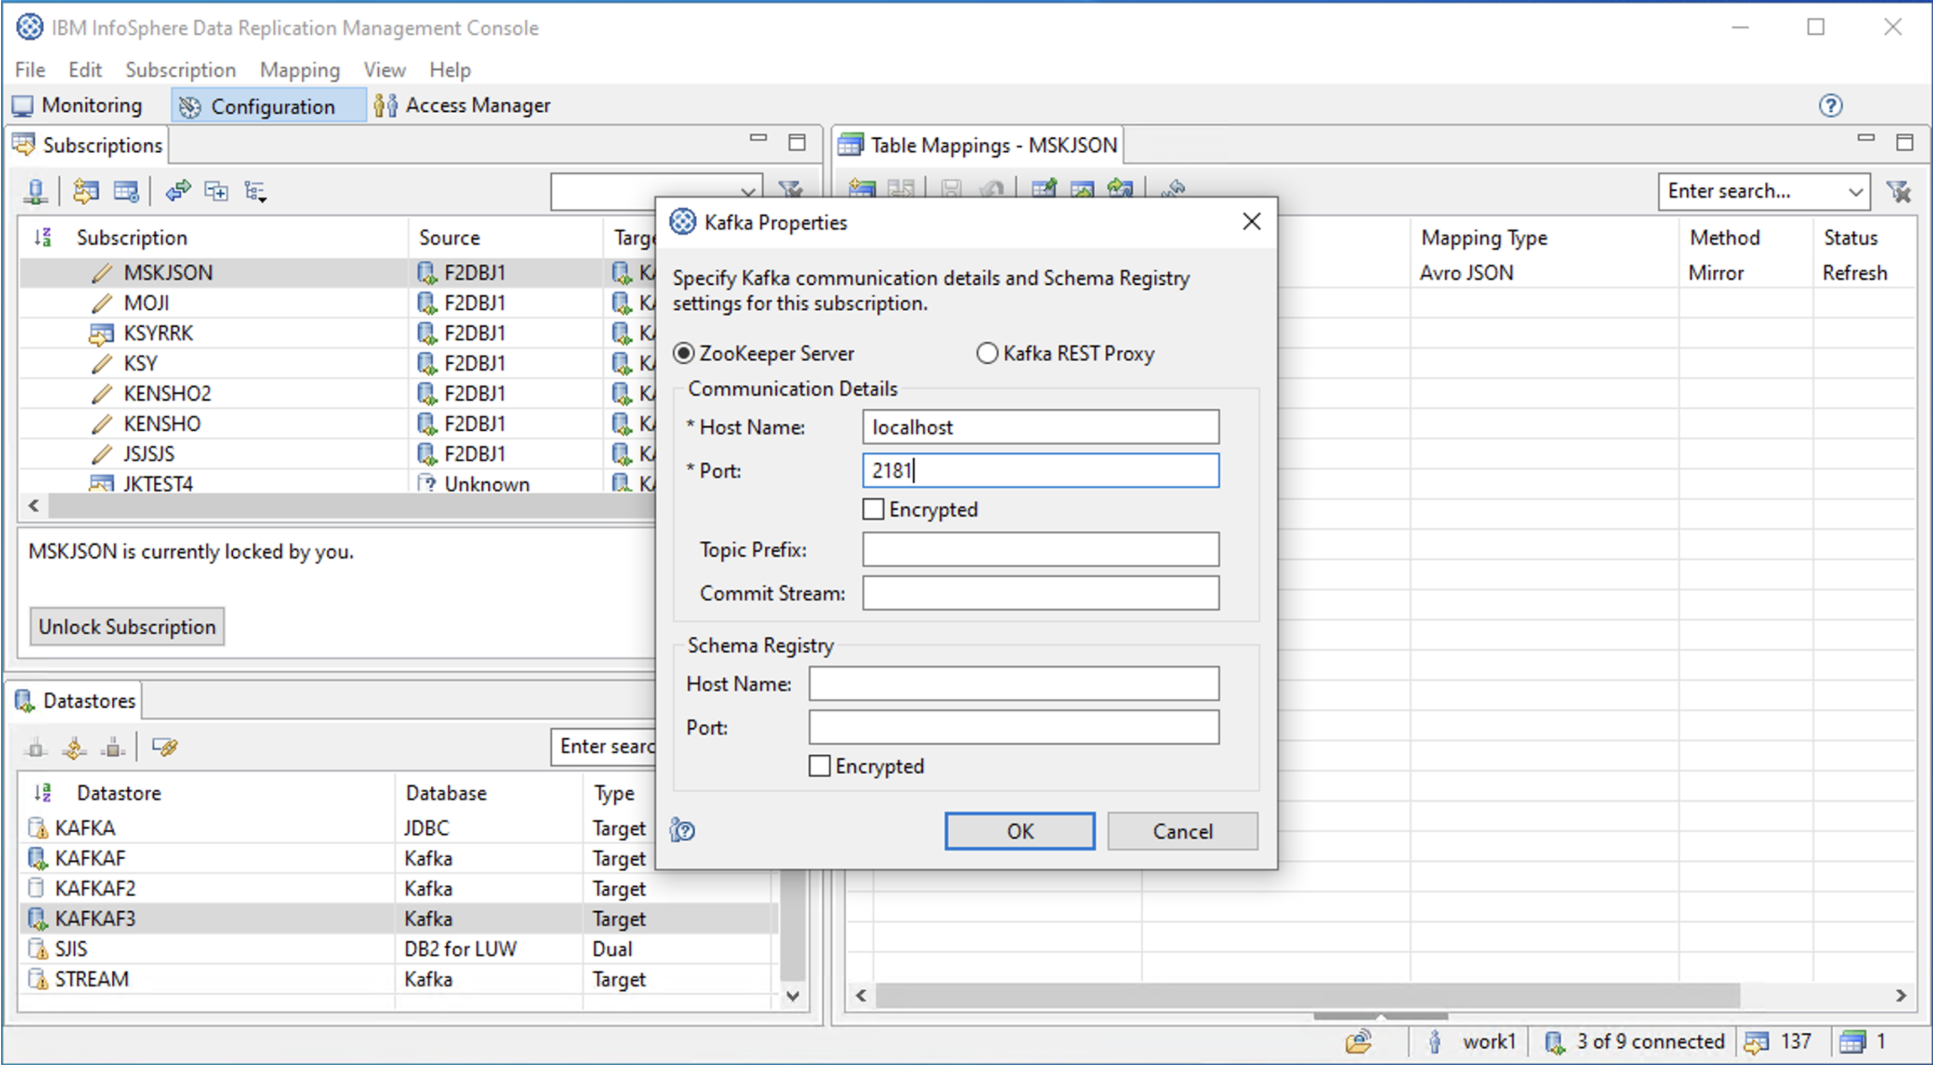The width and height of the screenshot is (1933, 1065).
Task: Enable Encrypted checkbox under Communication Details Port
Action: coord(873,509)
